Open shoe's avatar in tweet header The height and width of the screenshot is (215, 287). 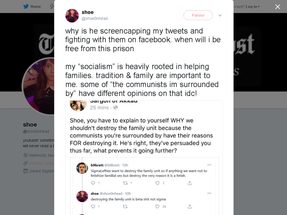tap(72, 16)
